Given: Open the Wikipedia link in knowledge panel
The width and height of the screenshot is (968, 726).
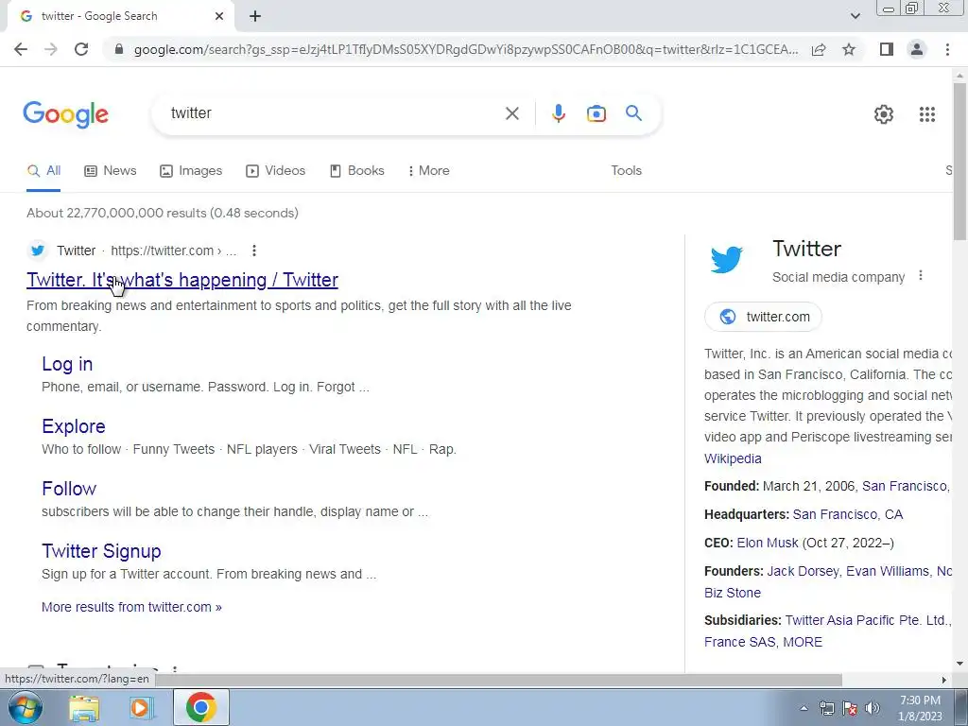Looking at the screenshot, I should point(733,458).
